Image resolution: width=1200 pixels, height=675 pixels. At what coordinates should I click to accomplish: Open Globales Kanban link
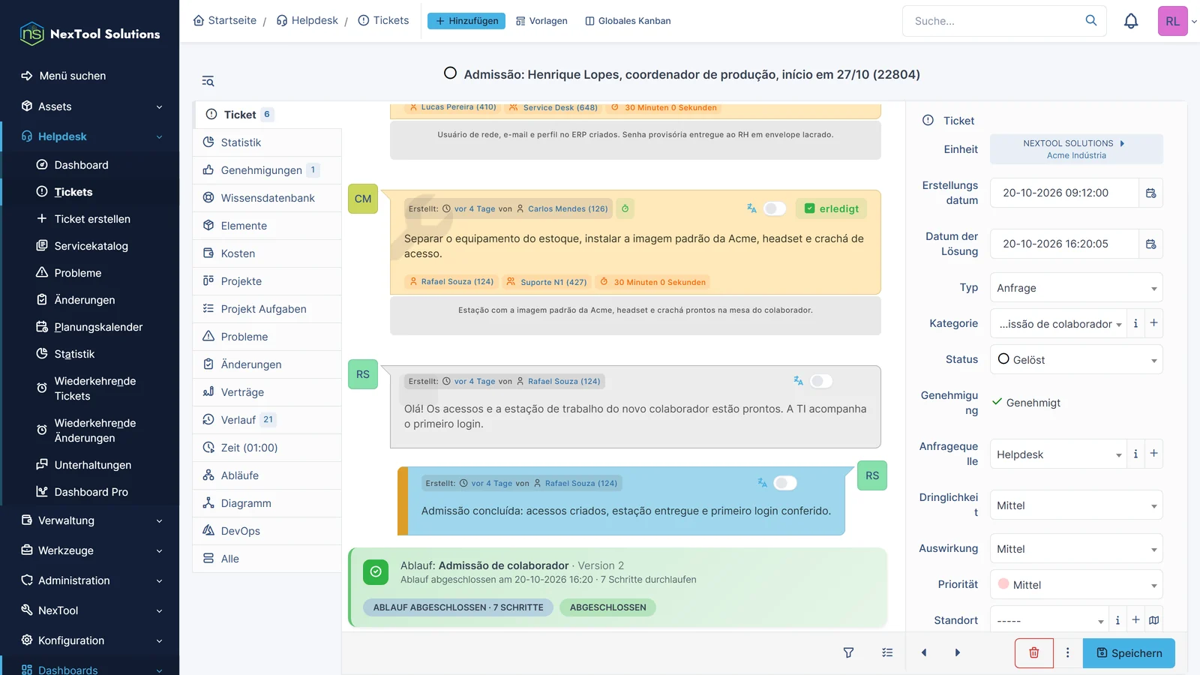(x=628, y=21)
